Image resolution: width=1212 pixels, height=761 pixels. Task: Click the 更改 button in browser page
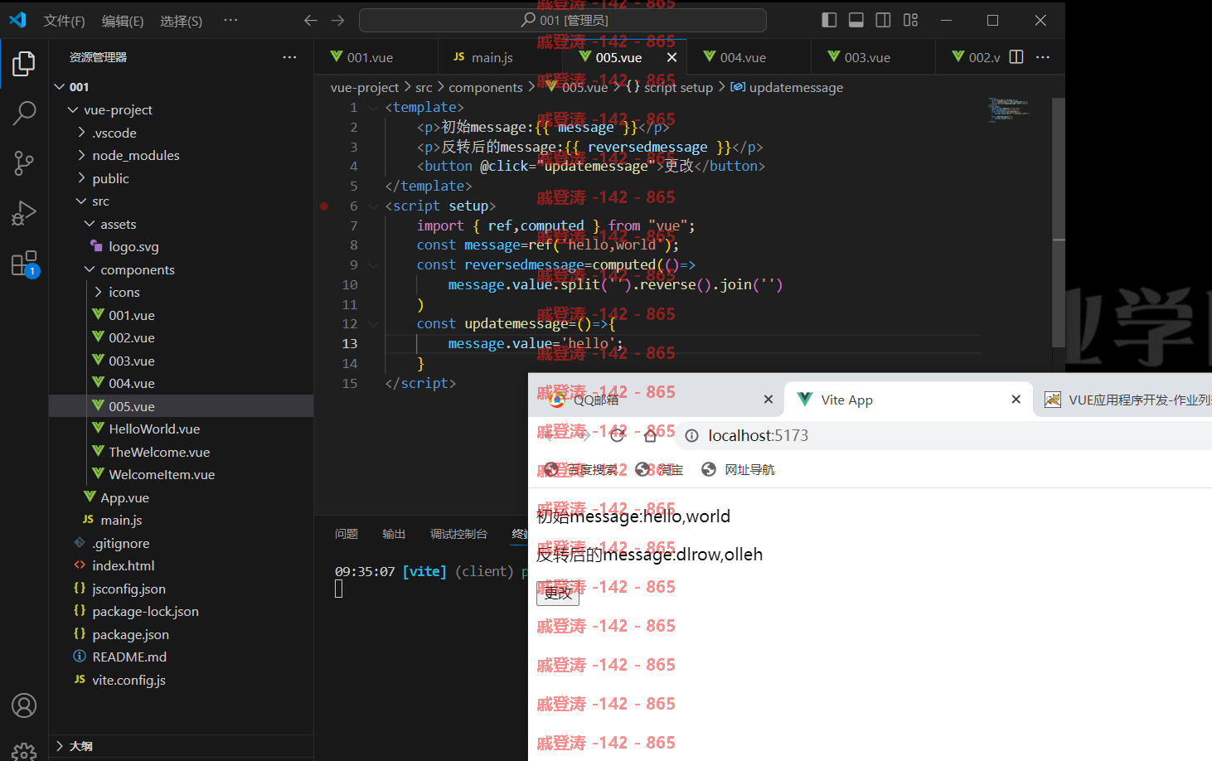[x=558, y=594]
